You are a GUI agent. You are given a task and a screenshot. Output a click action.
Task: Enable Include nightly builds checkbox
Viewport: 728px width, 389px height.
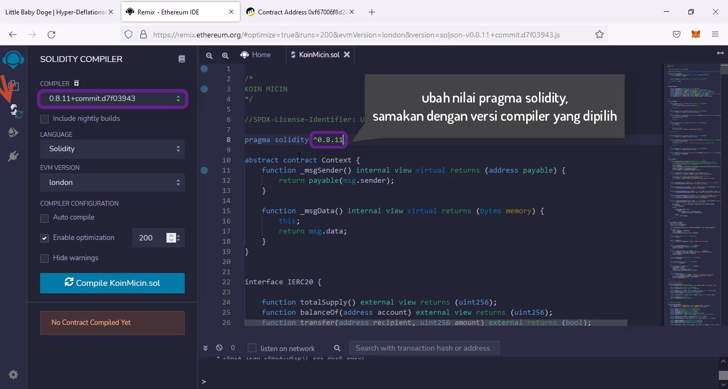click(44, 119)
